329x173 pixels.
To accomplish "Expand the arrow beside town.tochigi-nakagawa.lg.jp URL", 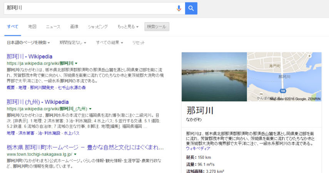I will 75,154.
